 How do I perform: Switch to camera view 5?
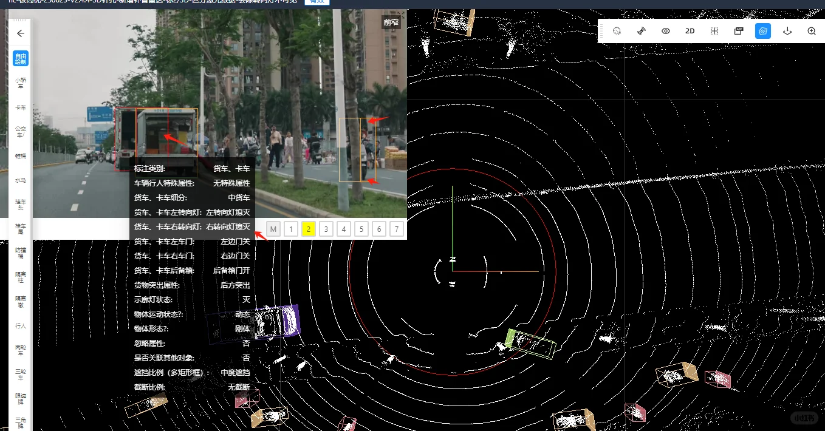click(x=361, y=229)
